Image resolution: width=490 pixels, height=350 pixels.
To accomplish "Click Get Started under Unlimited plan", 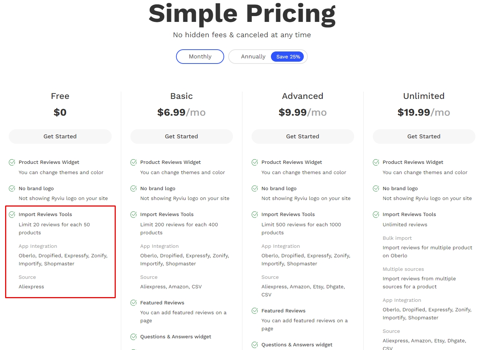I will tap(424, 136).
